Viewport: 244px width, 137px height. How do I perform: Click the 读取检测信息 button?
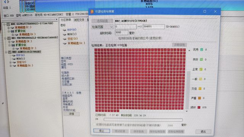coord(176,132)
